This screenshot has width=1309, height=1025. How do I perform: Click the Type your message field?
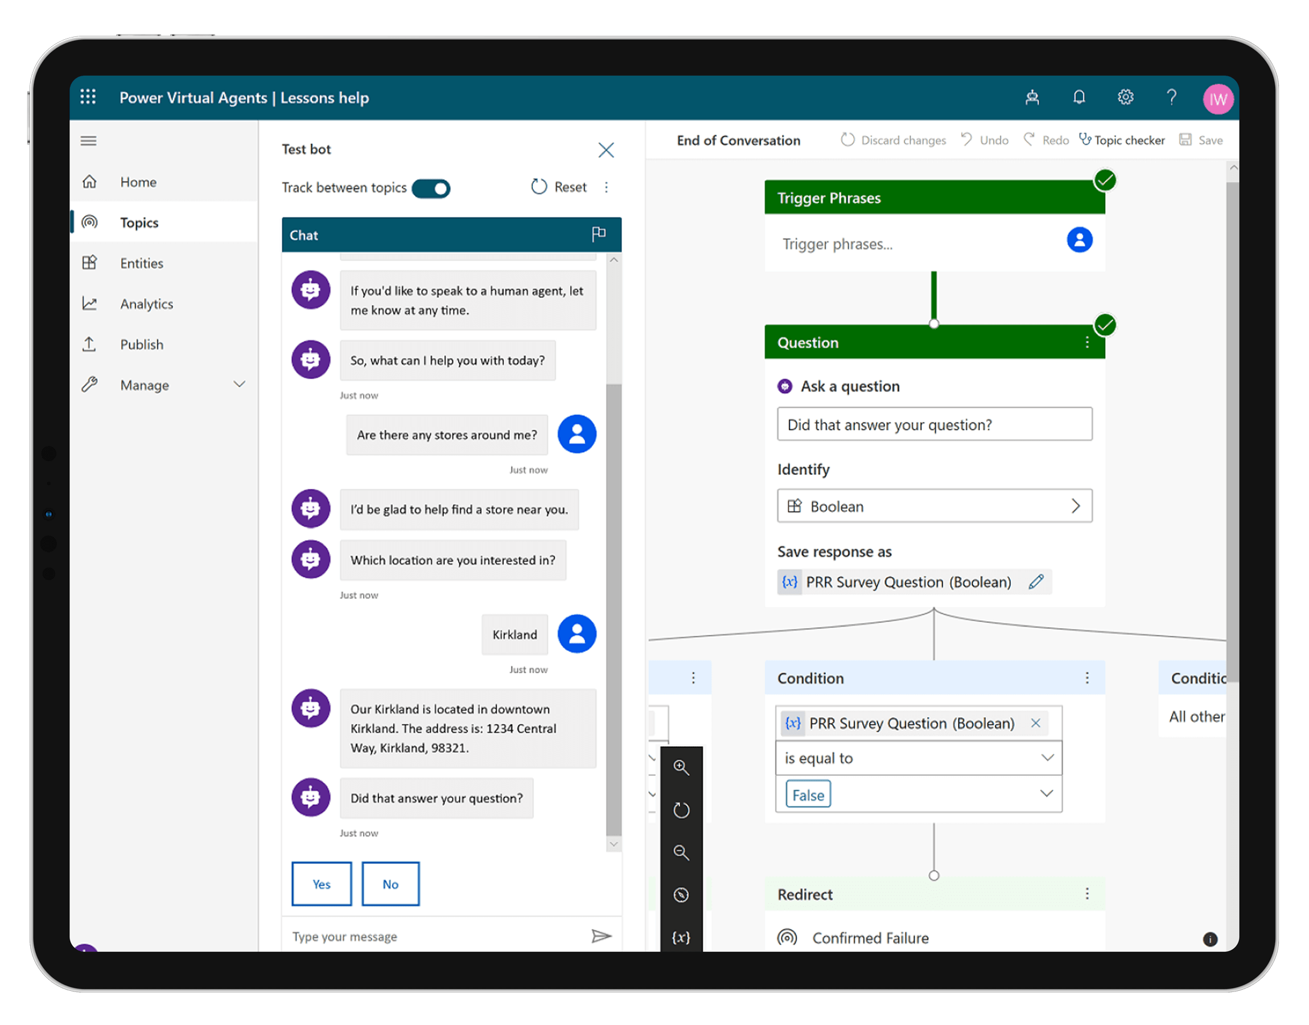(435, 936)
